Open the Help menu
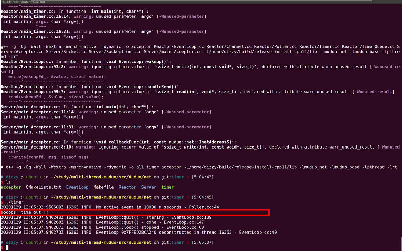This screenshot has width=402, height=251. [43, 2]
